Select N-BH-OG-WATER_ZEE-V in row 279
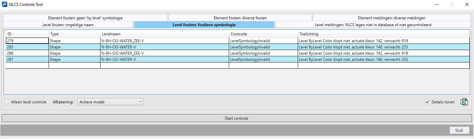Viewport: 474px width, 139px height. pyautogui.click(x=164, y=41)
